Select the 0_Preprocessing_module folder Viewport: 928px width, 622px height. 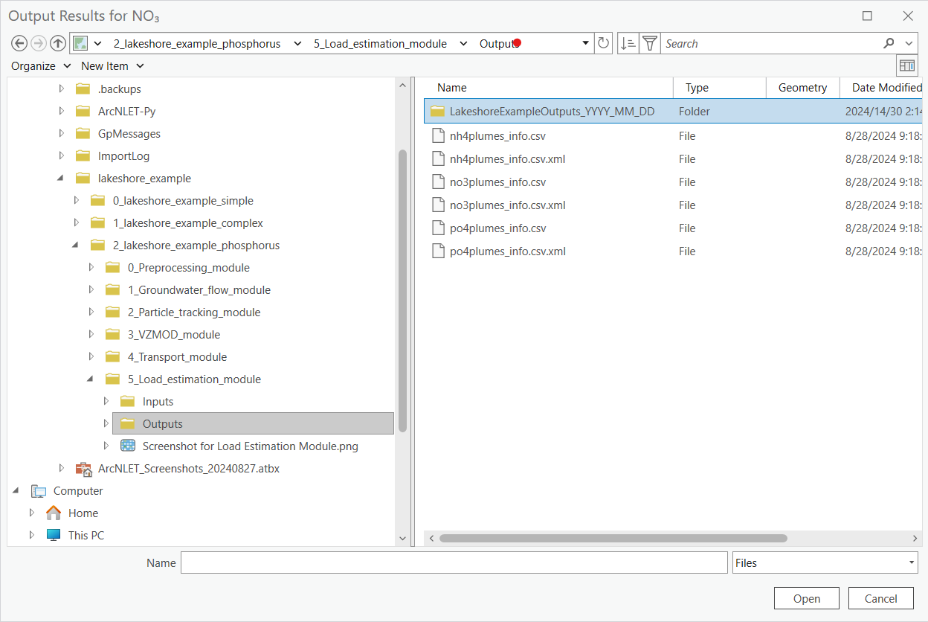[189, 268]
